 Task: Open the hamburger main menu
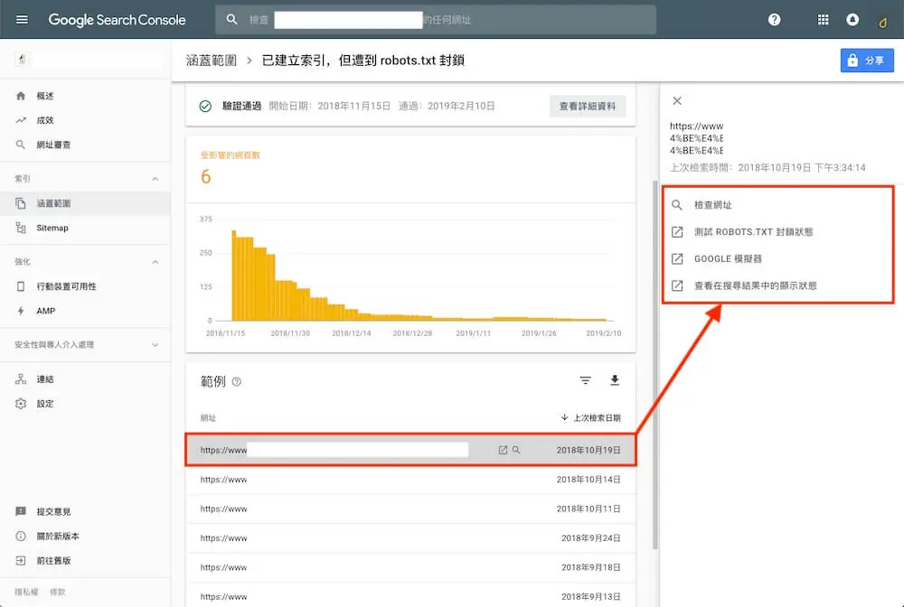point(22,20)
